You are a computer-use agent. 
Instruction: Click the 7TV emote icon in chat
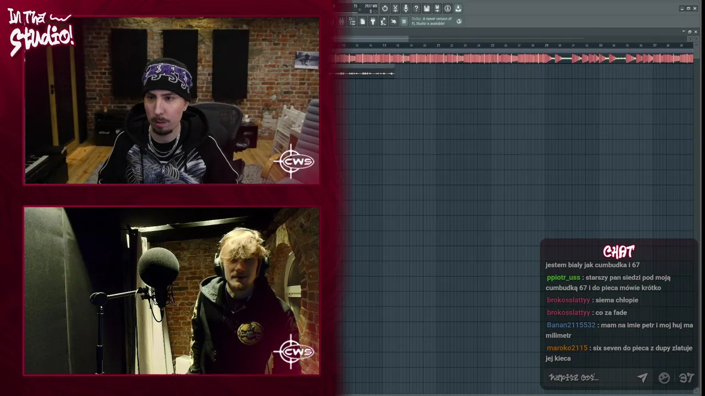pos(686,377)
